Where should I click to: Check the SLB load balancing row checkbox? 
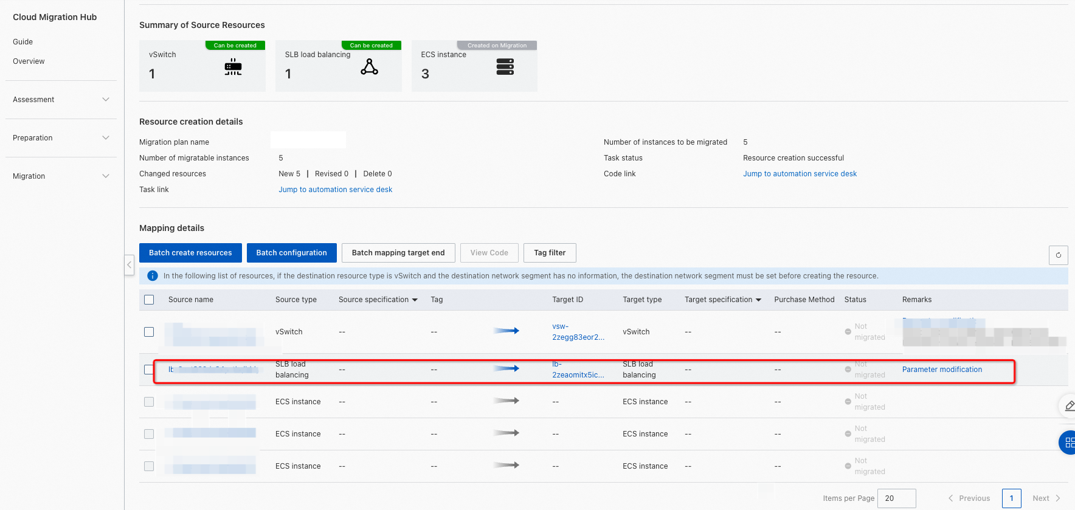149,370
